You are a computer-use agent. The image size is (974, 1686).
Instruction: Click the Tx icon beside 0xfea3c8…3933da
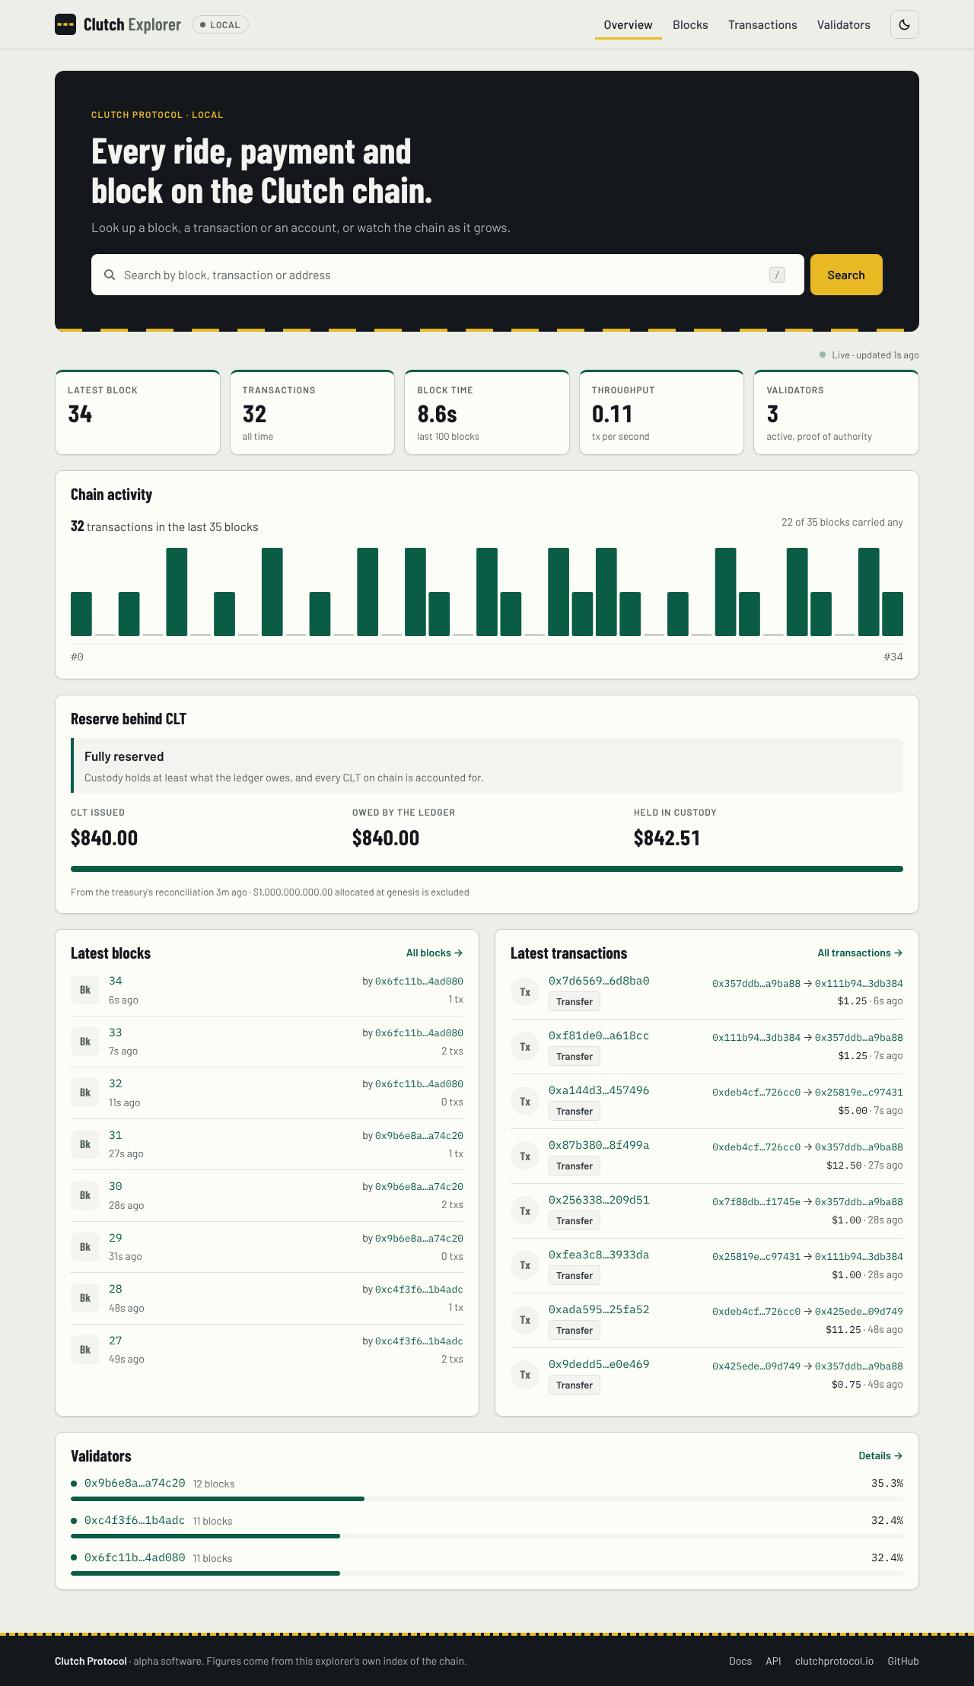coord(525,1265)
